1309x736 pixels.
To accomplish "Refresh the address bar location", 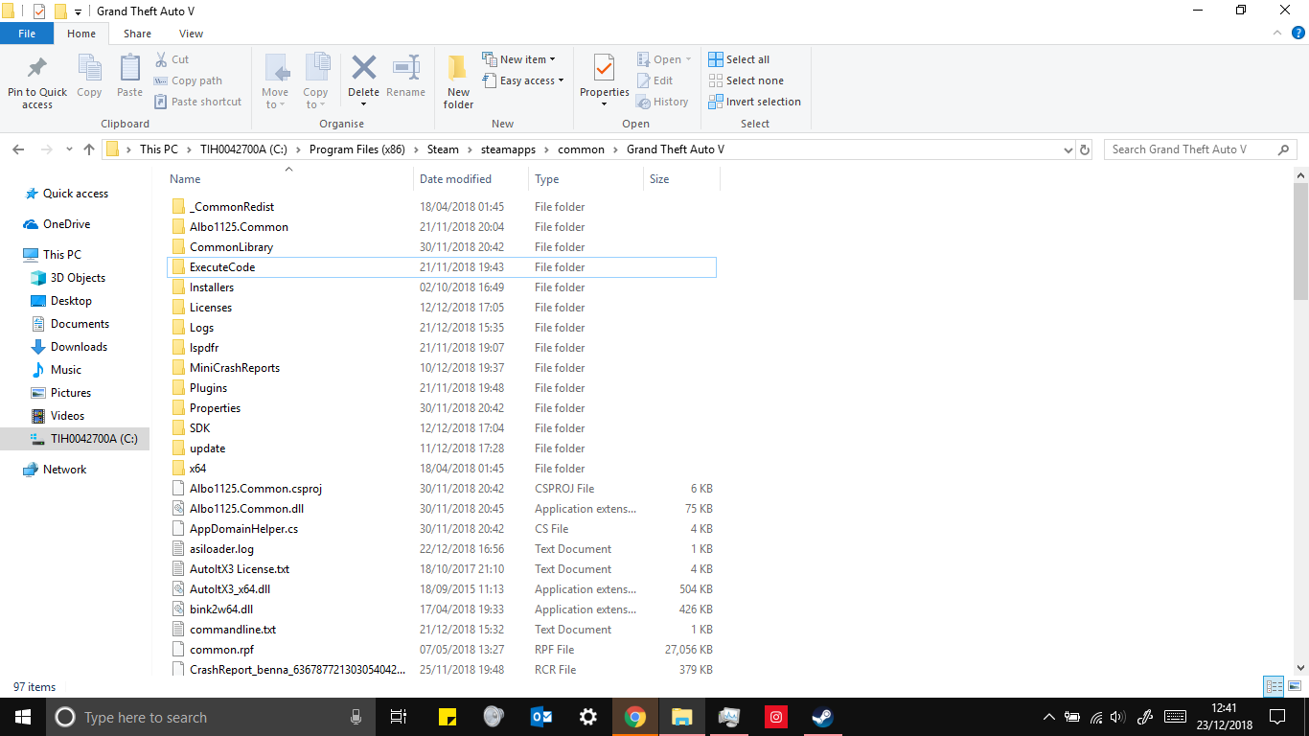I will point(1085,149).
